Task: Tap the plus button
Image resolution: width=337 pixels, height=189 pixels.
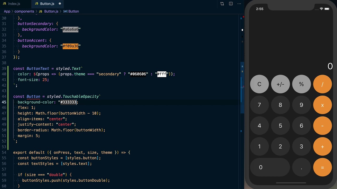Action: tap(323, 146)
